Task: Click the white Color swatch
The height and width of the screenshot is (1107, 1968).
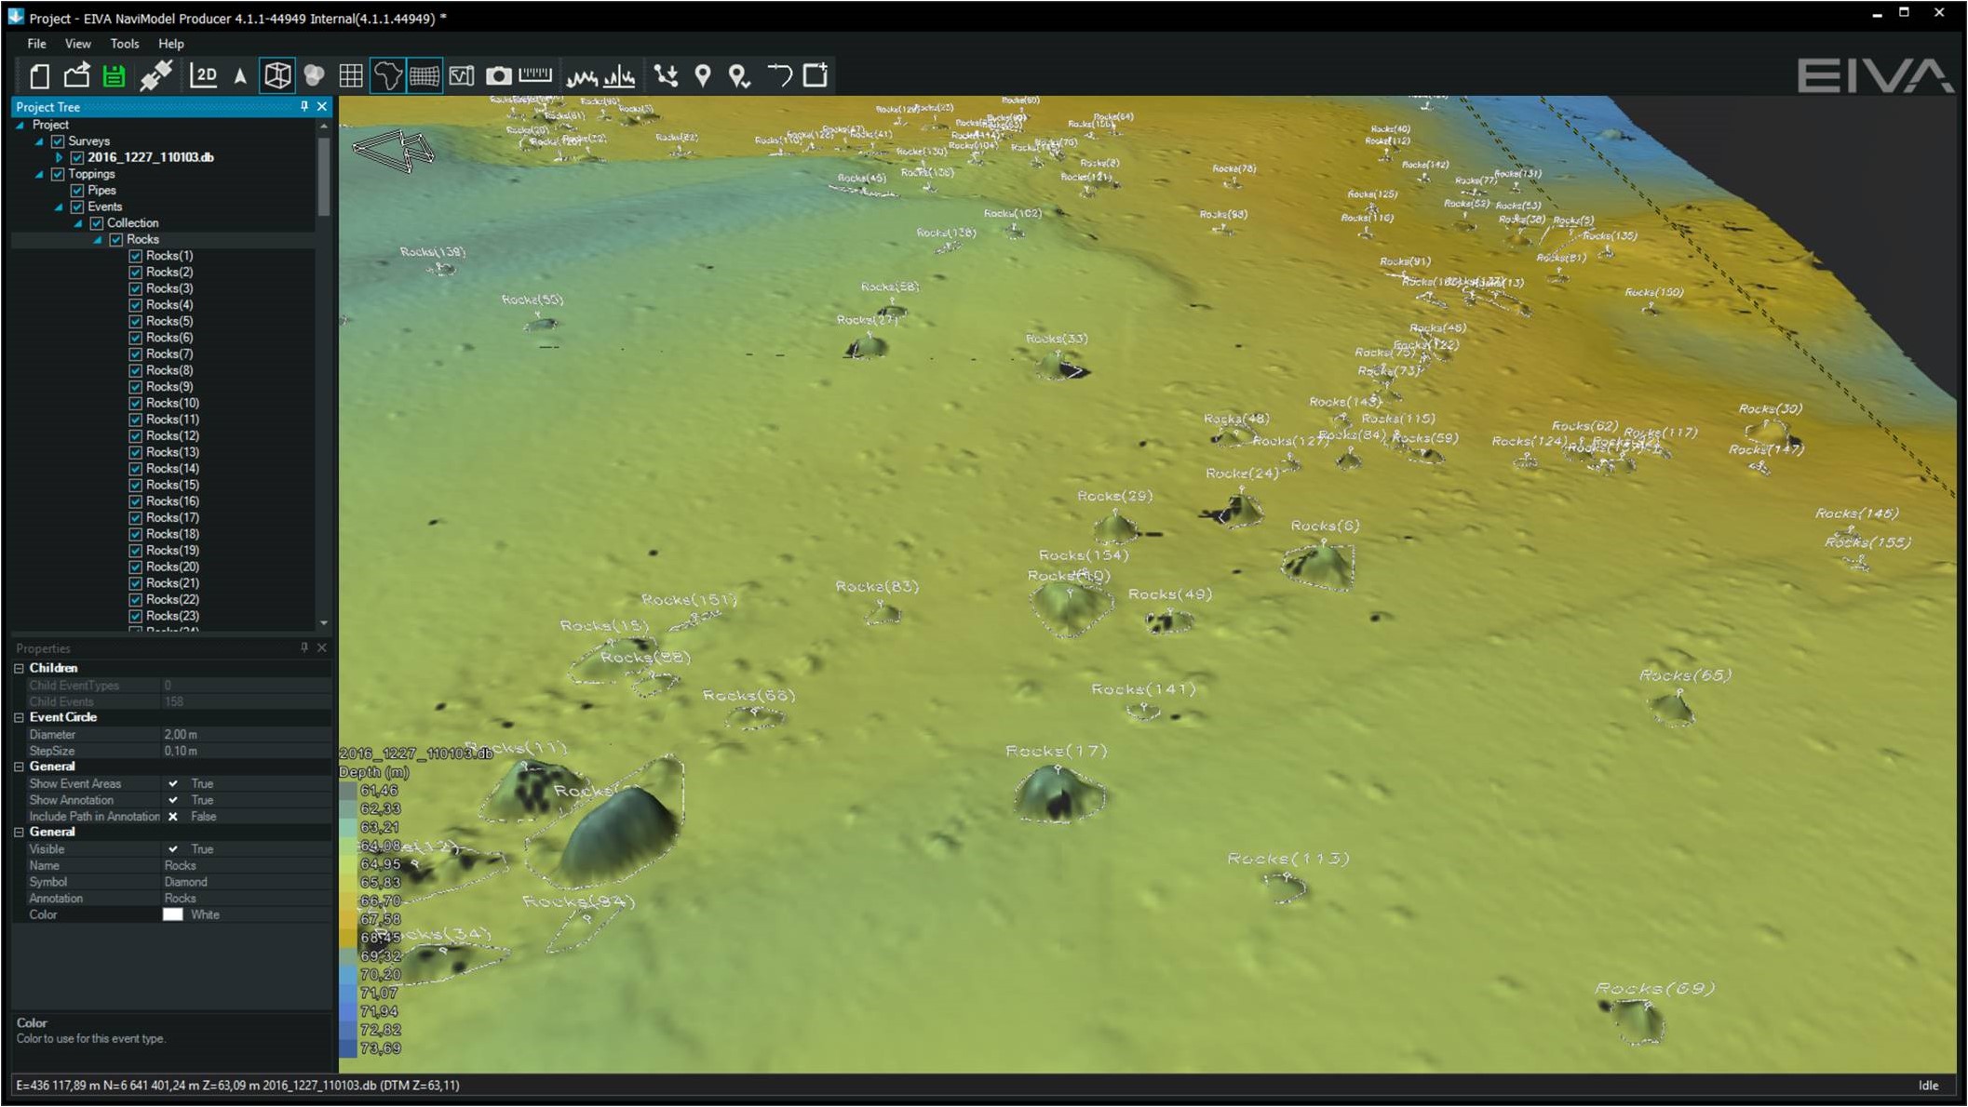Action: point(173,914)
